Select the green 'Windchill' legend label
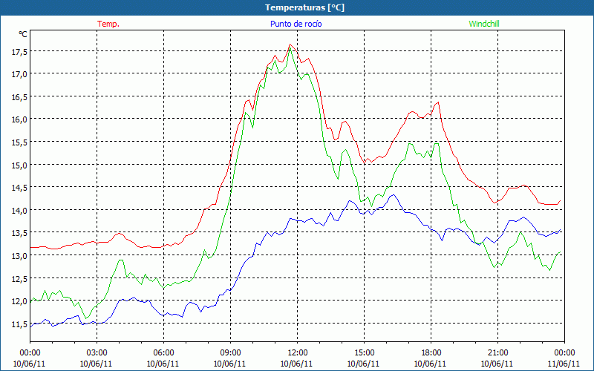Screen dimensions: 594x371 point(484,24)
